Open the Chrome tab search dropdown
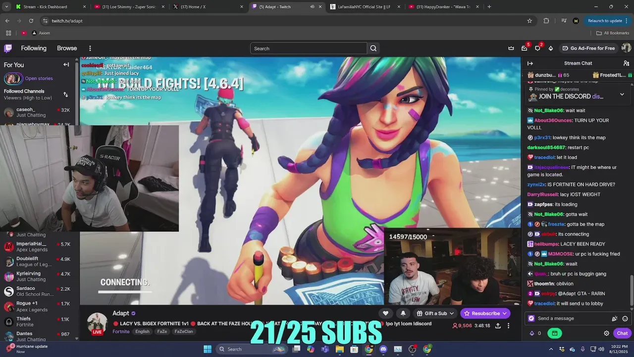The width and height of the screenshot is (634, 357). [x=7, y=7]
